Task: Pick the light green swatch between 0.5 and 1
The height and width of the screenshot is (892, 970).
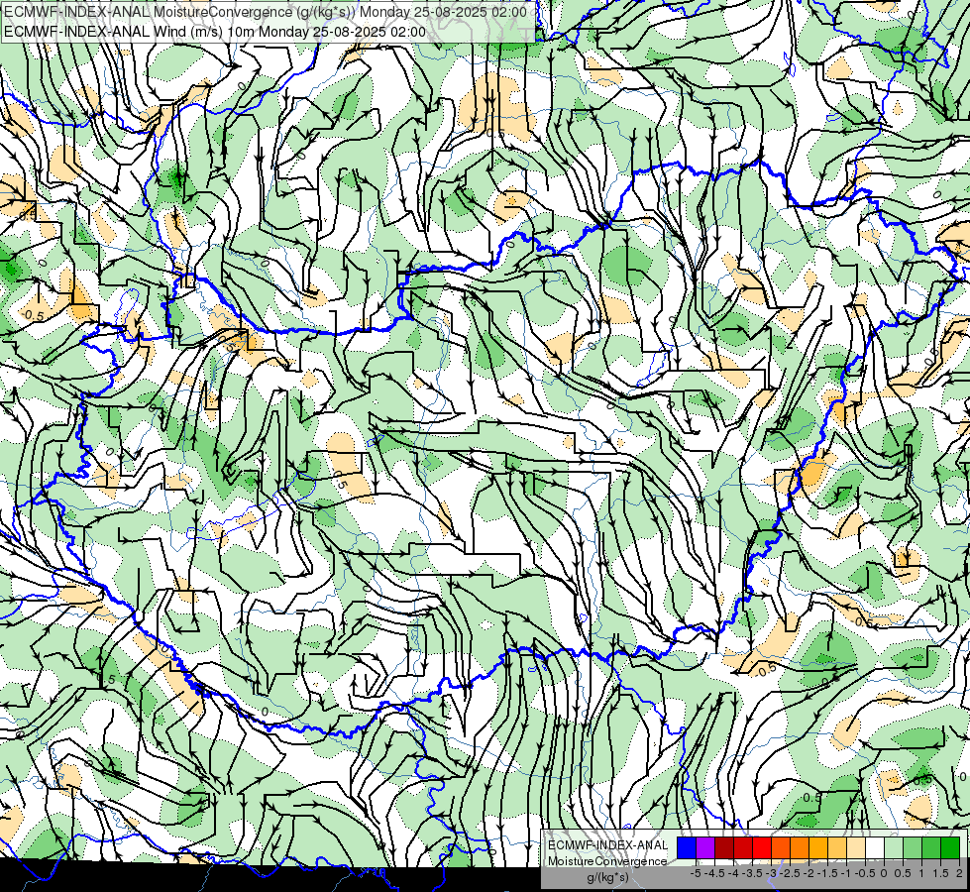Action: (x=913, y=848)
